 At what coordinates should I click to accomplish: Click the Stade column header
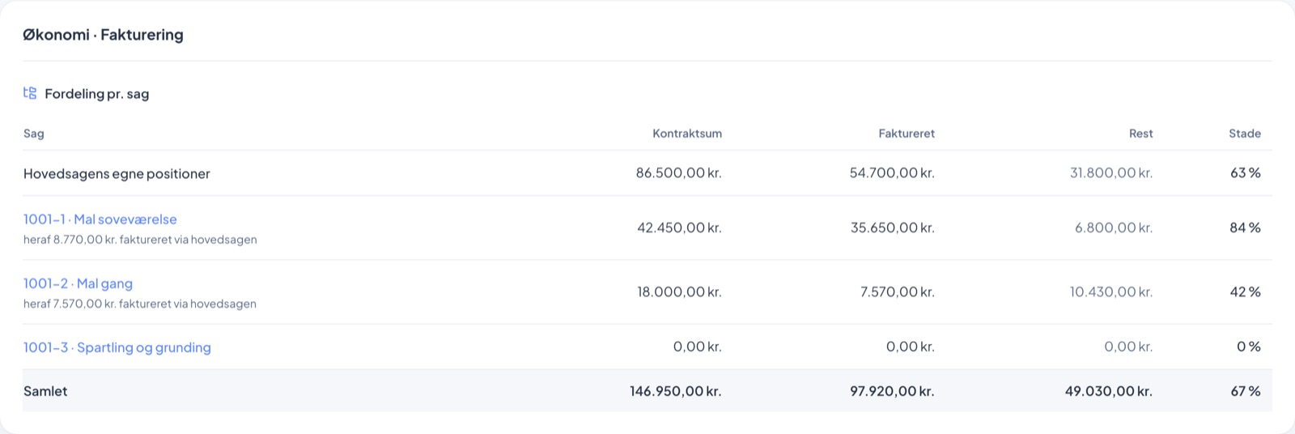pos(1245,134)
